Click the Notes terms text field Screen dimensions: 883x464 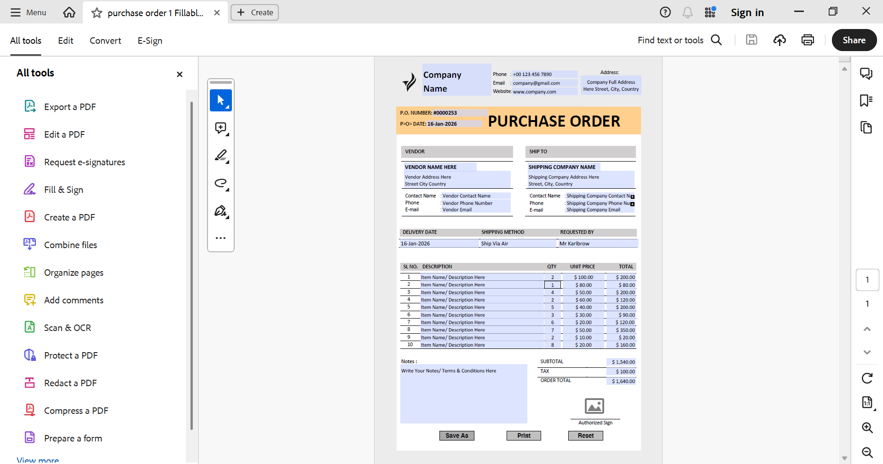[463, 394]
